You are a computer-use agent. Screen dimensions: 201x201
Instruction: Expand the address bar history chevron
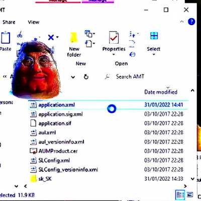[x=73, y=77]
